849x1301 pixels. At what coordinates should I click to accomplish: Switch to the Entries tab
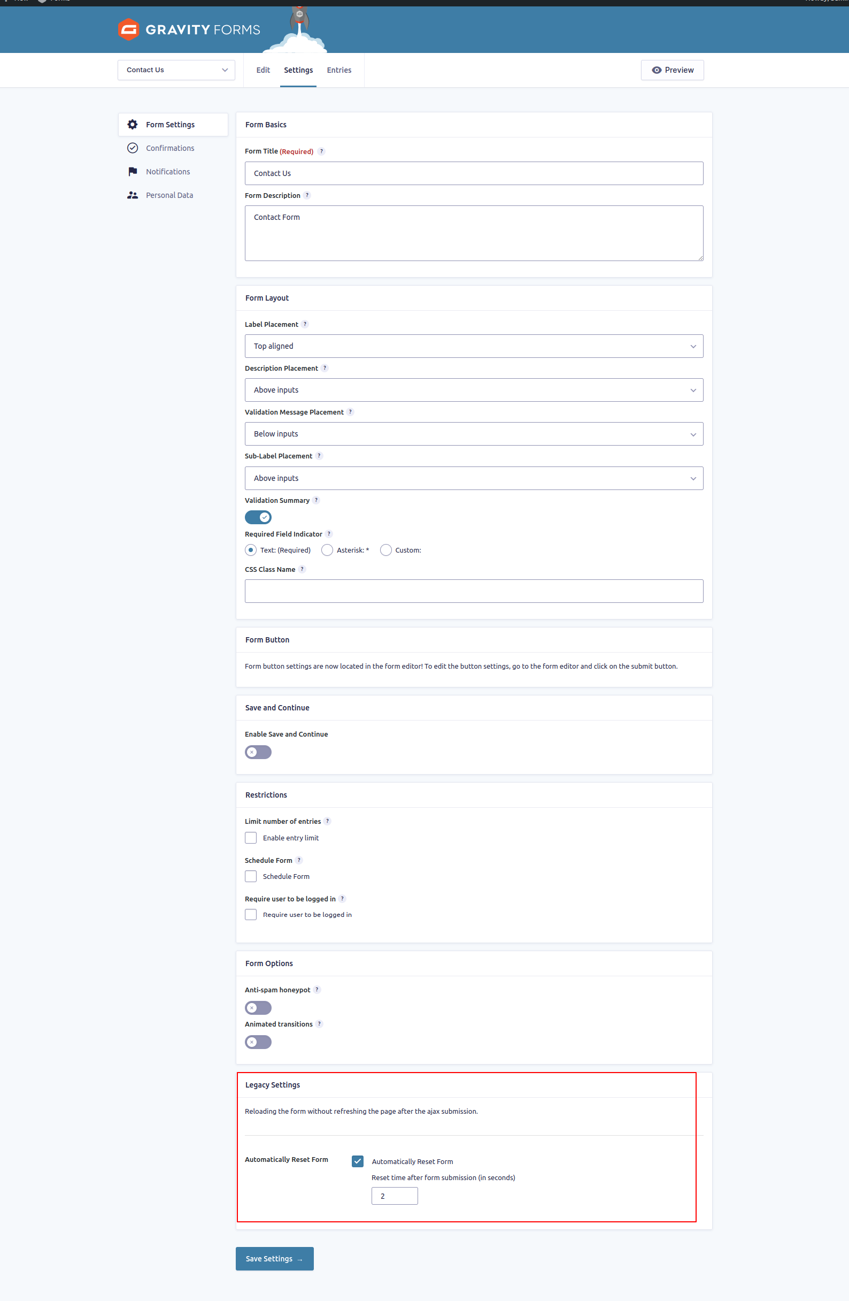point(339,70)
